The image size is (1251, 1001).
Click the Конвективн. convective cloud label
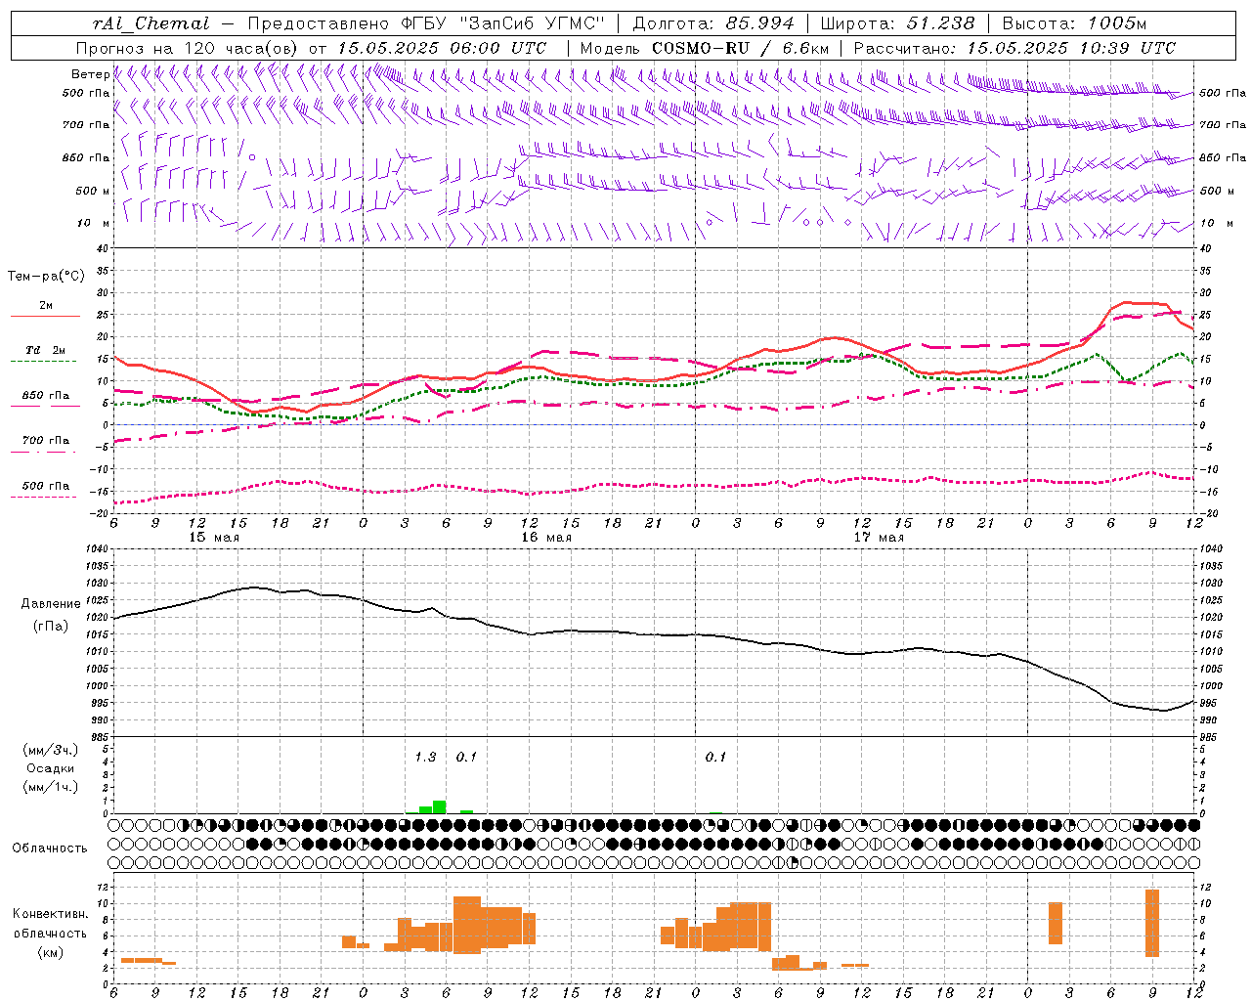[x=51, y=914]
